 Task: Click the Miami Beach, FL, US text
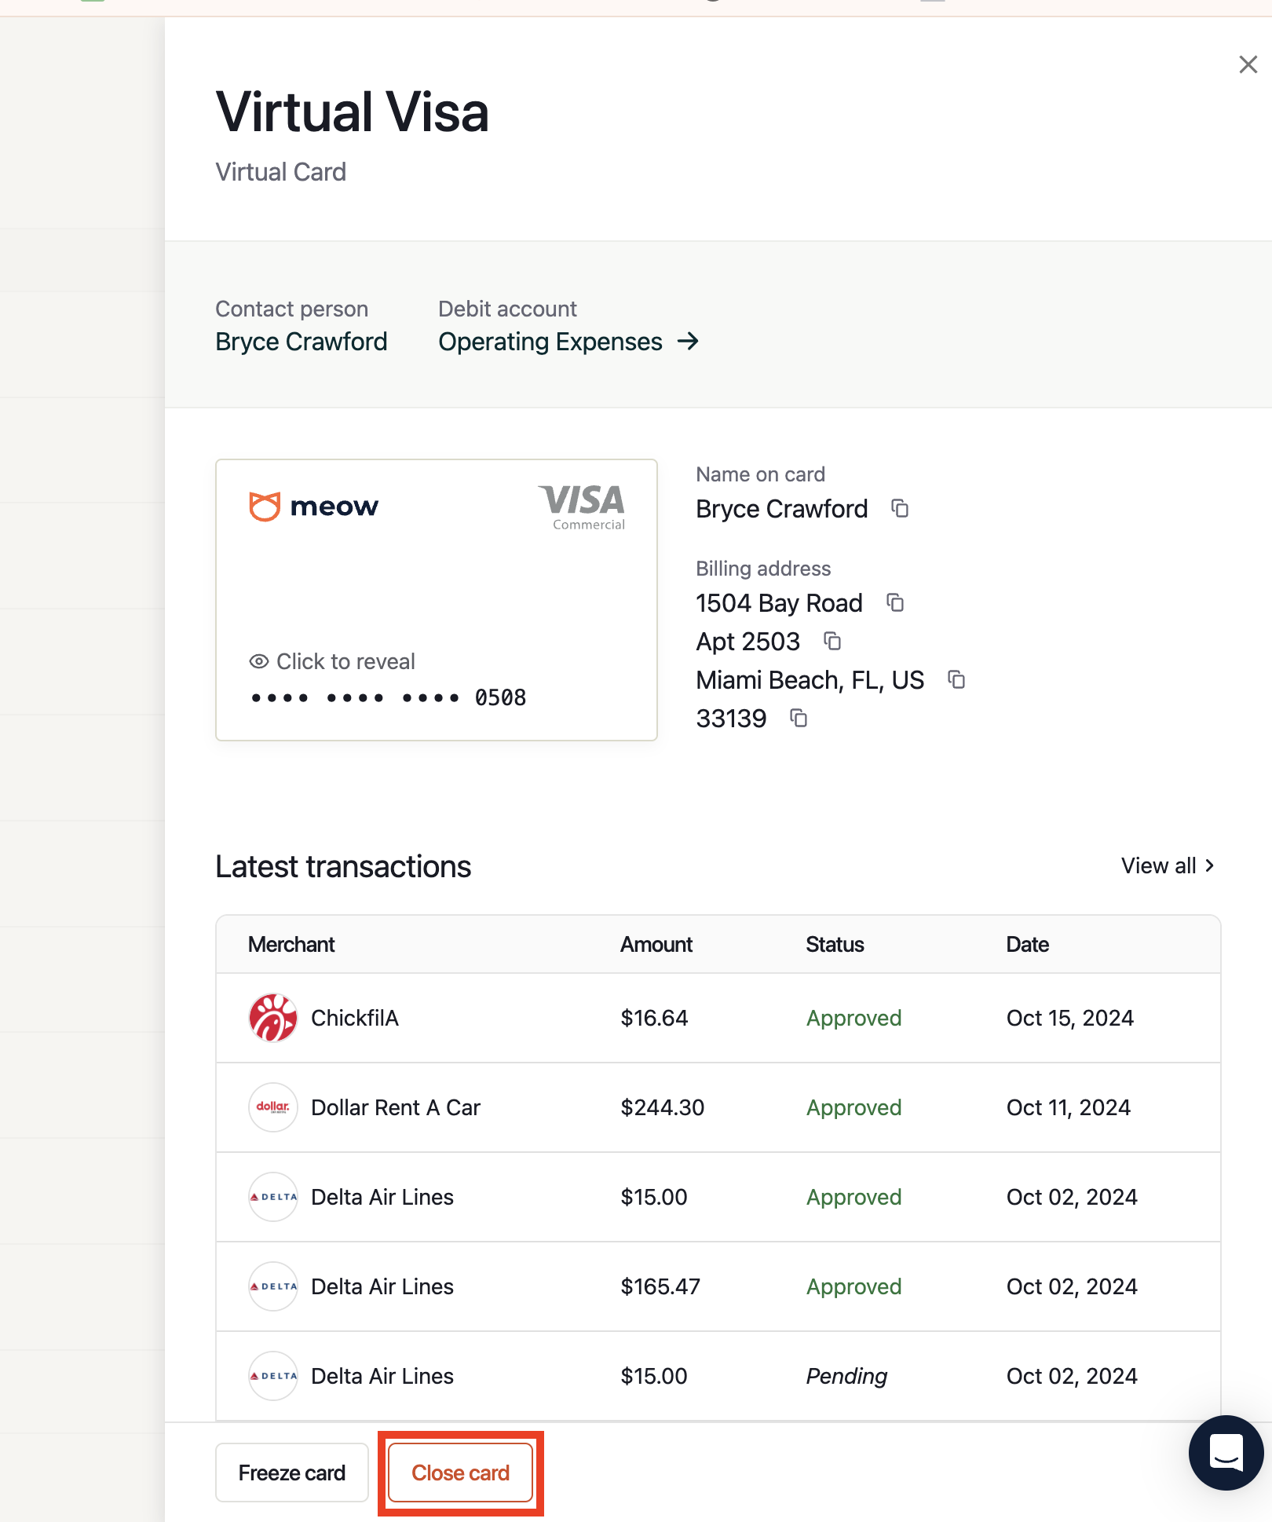pyautogui.click(x=810, y=679)
